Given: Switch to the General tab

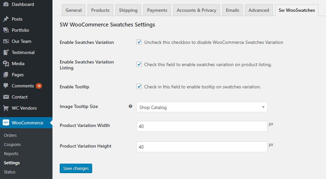Looking at the screenshot, I should (x=73, y=10).
